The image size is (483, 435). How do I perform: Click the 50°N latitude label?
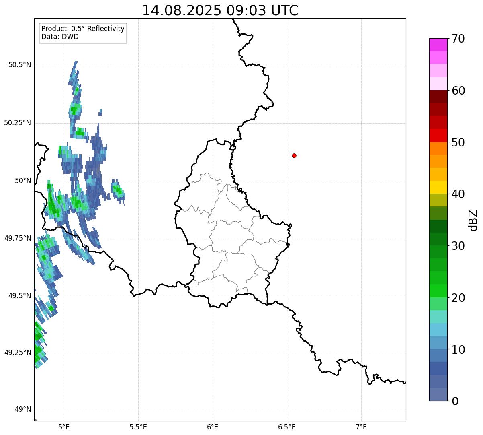tap(23, 181)
